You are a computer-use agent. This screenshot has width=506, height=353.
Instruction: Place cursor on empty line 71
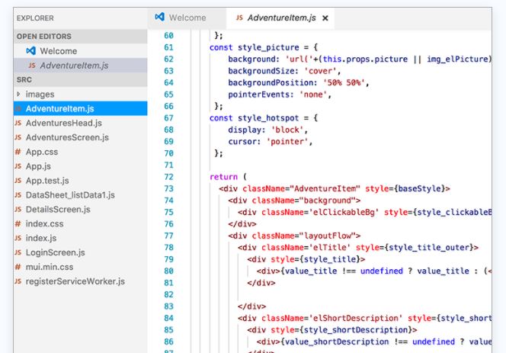(x=351, y=165)
